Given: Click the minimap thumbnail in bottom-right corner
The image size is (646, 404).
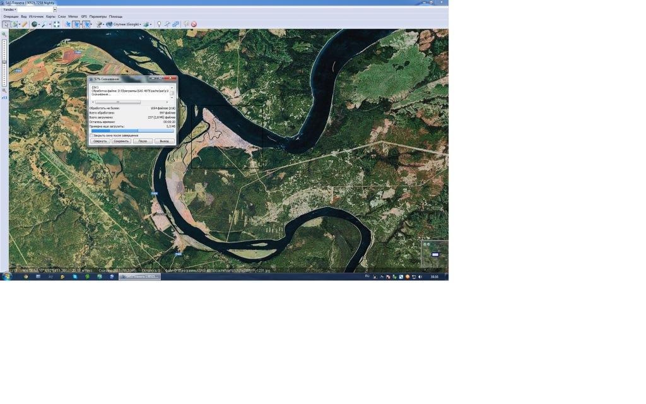Looking at the screenshot, I should click(x=435, y=254).
